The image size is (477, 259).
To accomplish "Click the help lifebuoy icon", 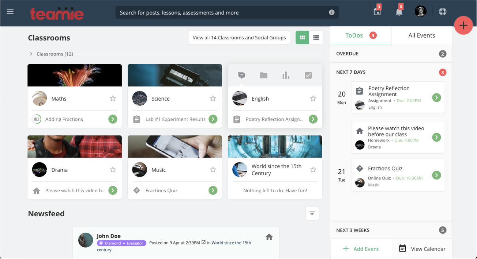I will [443, 12].
